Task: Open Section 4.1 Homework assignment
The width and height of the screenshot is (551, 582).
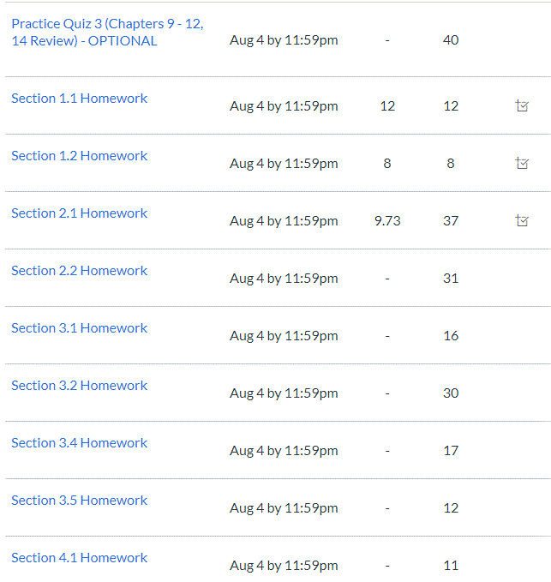Action: 80,558
